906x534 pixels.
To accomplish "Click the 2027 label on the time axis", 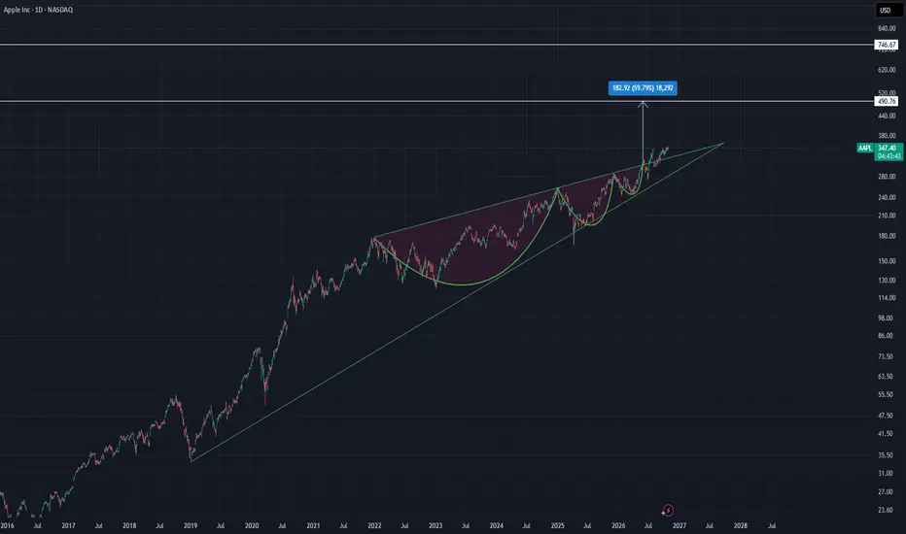I will [679, 526].
